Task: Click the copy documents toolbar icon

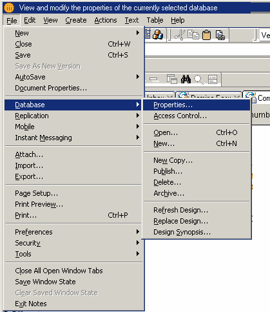Action: (x=193, y=35)
